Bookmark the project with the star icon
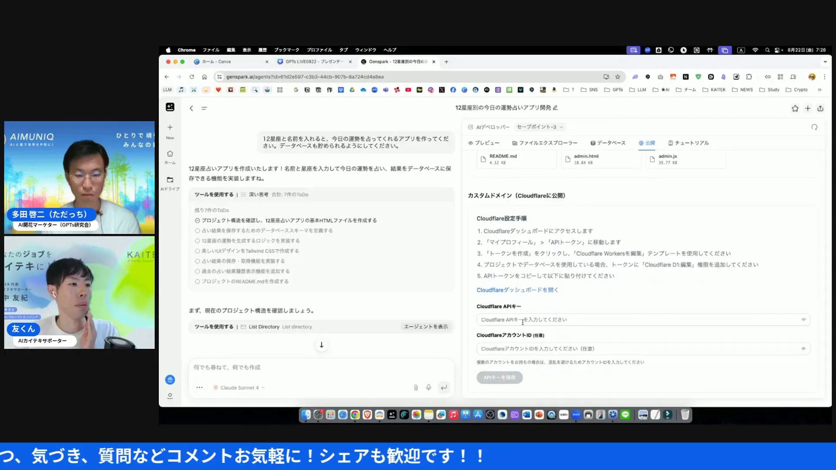The image size is (836, 470). click(x=795, y=108)
